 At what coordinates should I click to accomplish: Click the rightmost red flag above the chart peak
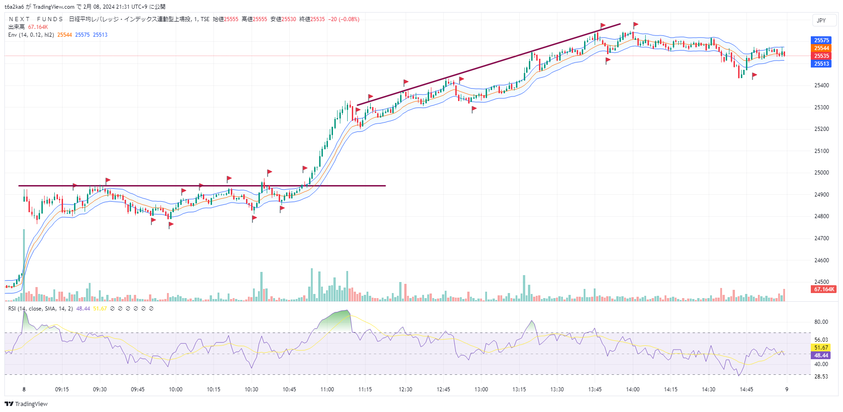[x=635, y=25]
